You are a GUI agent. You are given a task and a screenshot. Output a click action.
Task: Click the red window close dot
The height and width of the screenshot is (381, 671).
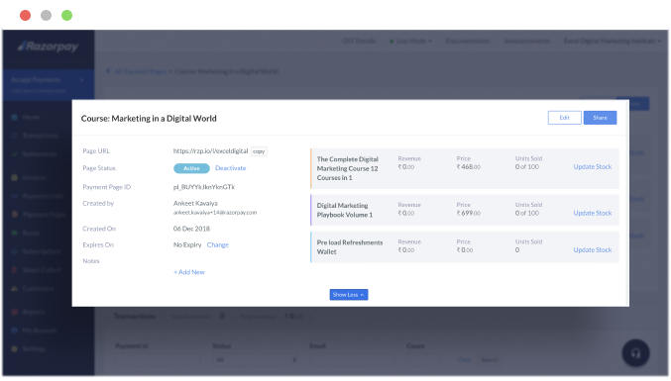tap(25, 16)
